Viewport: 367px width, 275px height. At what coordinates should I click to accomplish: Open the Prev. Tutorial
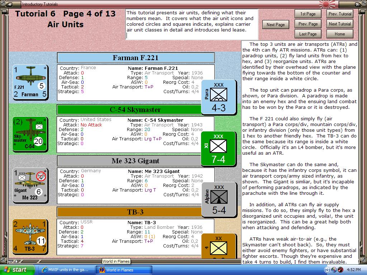coord(340,14)
